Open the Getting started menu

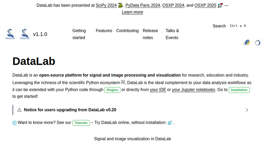pos(79,34)
